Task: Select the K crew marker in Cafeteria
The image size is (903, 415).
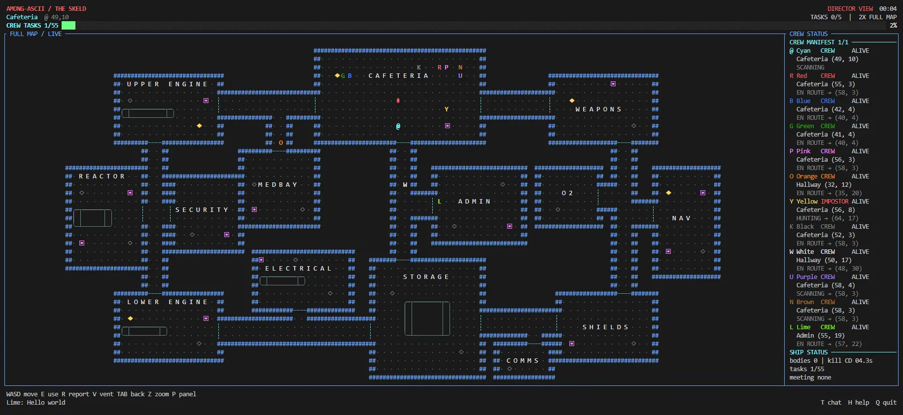Action: (419, 68)
